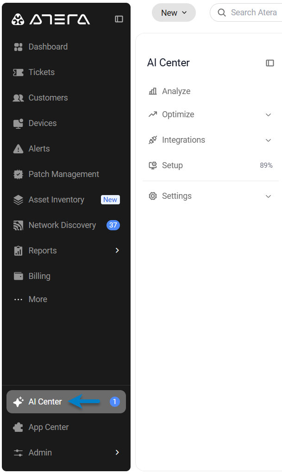This screenshot has height=474, width=282.
Task: Click the Setup monitor gear icon
Action: (x=153, y=165)
